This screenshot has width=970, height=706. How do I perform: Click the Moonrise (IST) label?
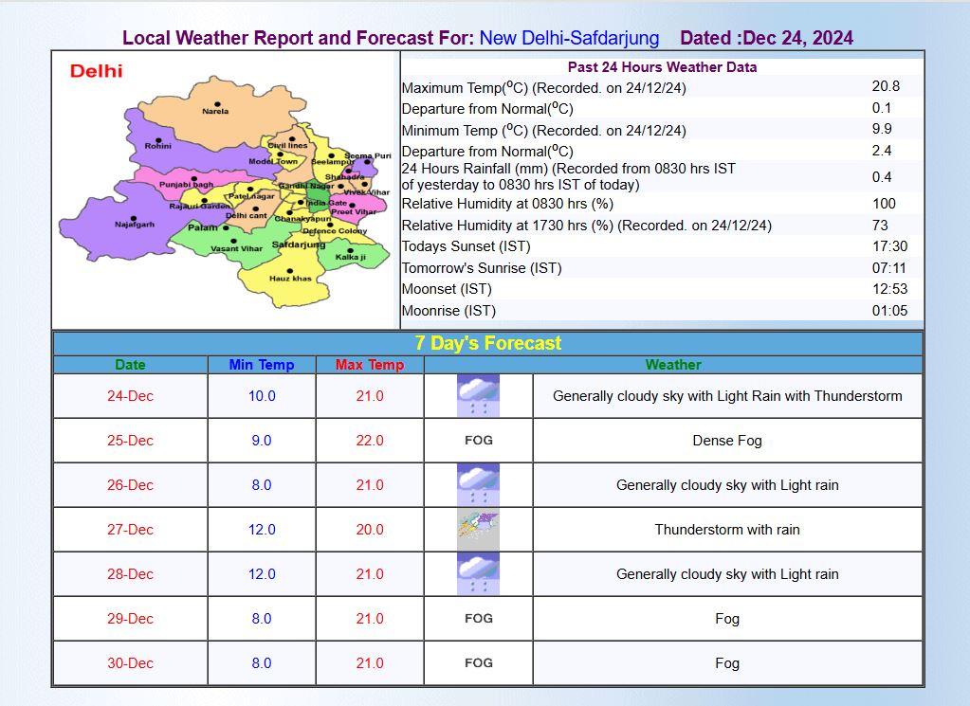[x=449, y=310]
